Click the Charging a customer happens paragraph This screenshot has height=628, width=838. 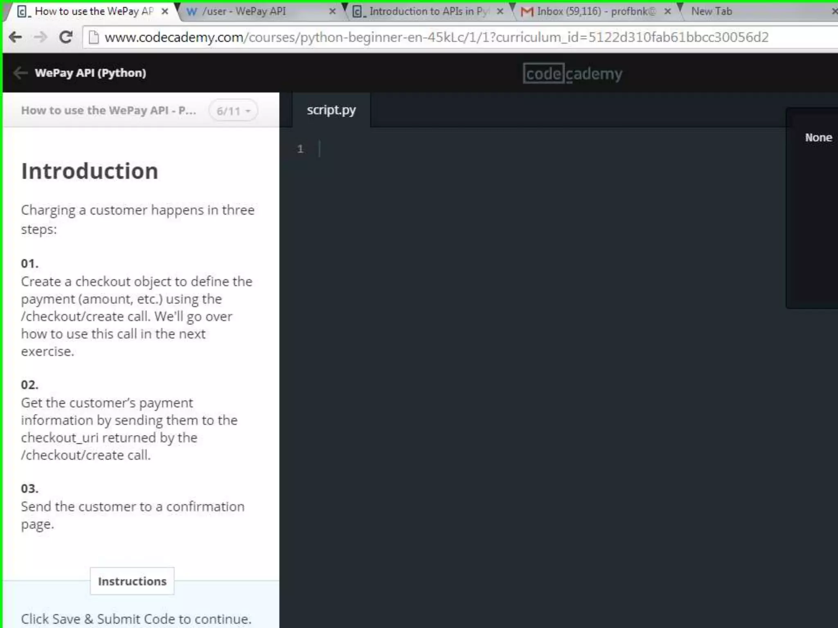[137, 219]
